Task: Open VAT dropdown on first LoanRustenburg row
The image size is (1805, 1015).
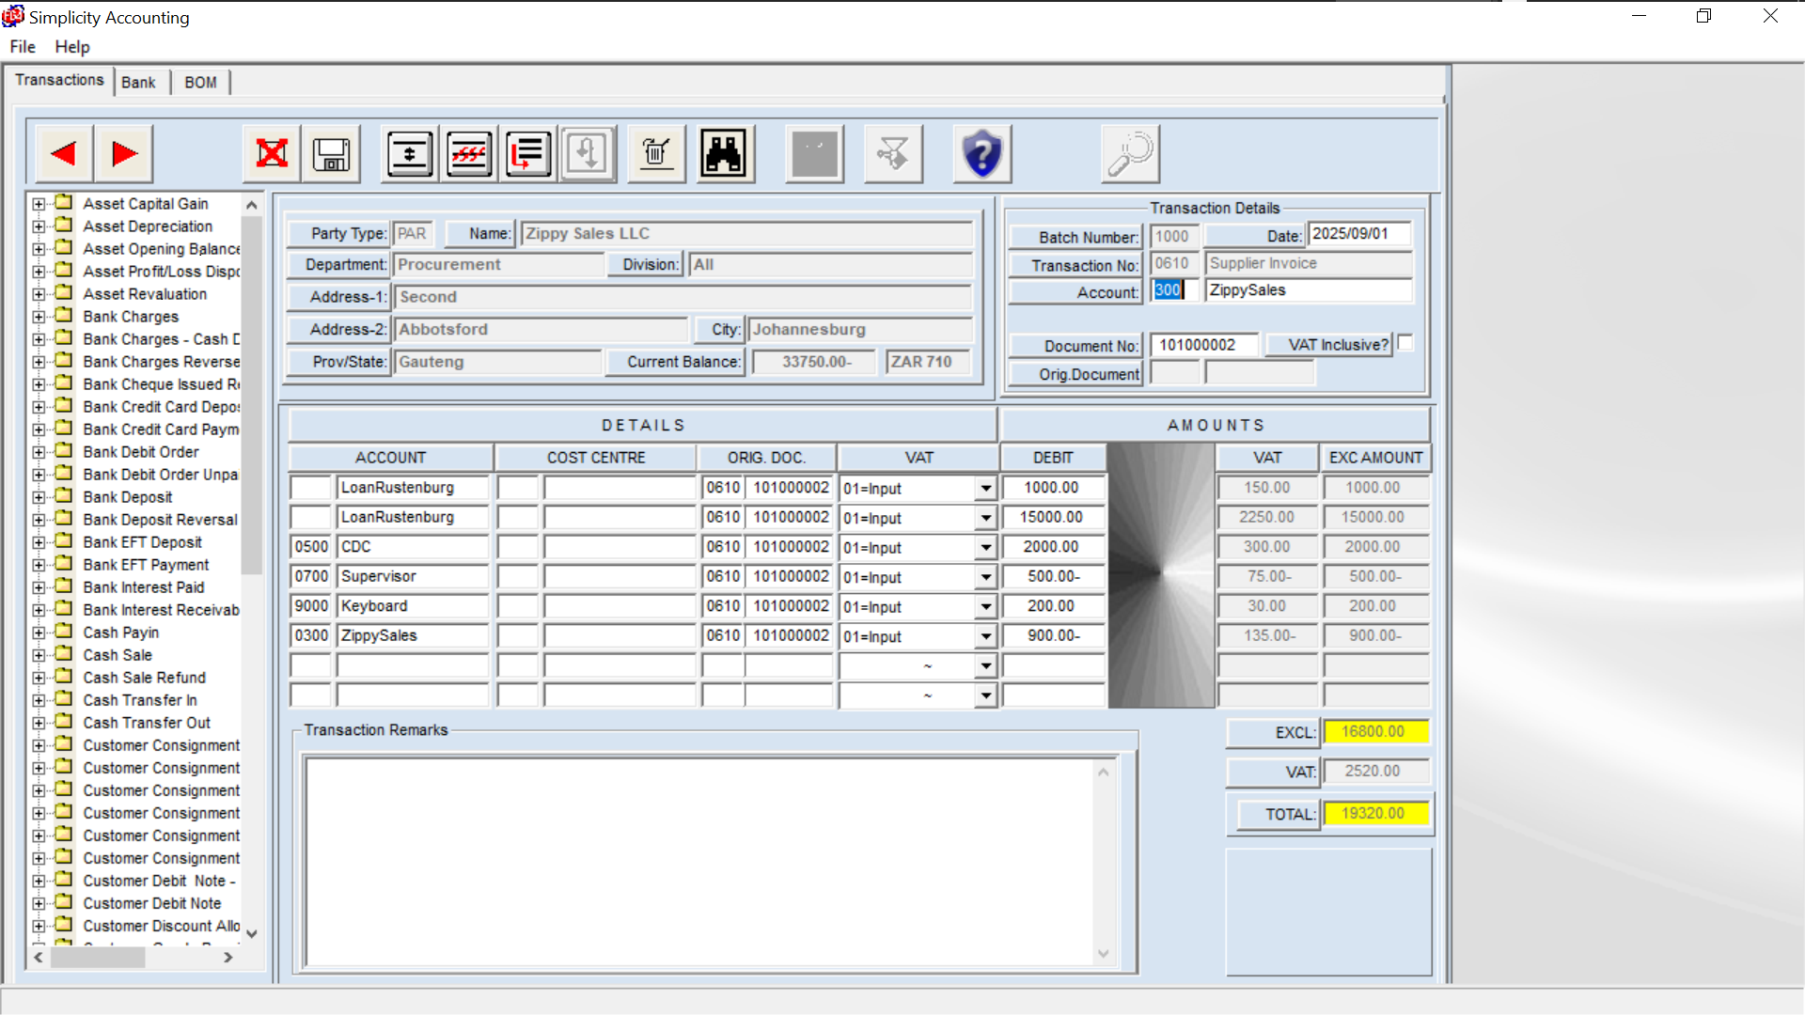Action: coord(984,488)
